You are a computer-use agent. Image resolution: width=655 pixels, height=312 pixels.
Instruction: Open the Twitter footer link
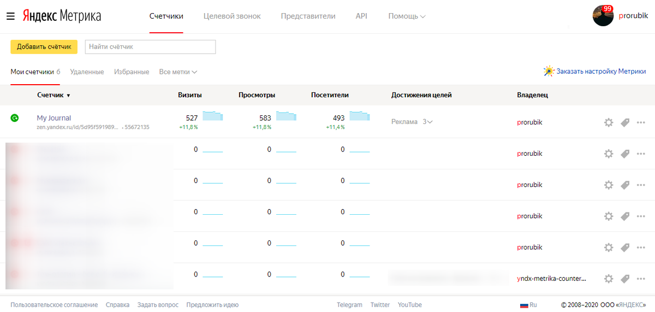pos(380,305)
